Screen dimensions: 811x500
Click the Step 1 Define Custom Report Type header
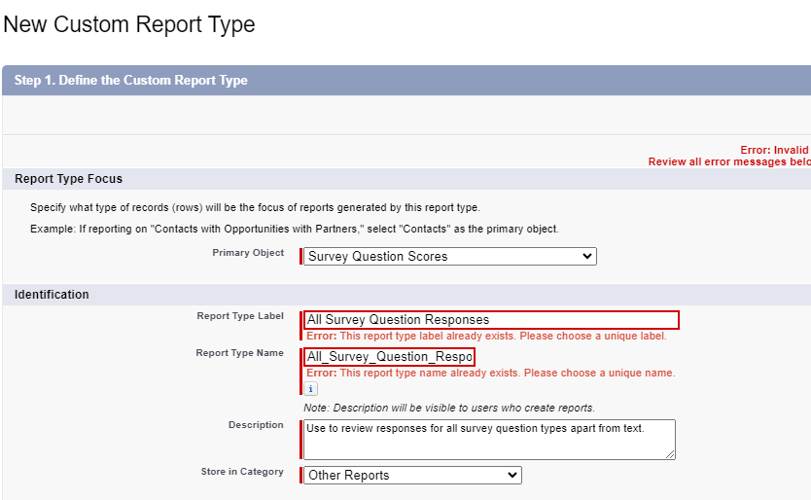(x=131, y=80)
